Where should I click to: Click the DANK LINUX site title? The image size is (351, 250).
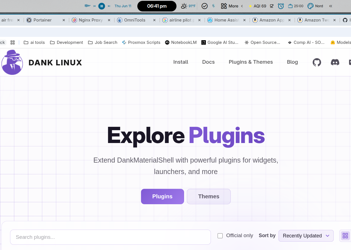coord(55,63)
